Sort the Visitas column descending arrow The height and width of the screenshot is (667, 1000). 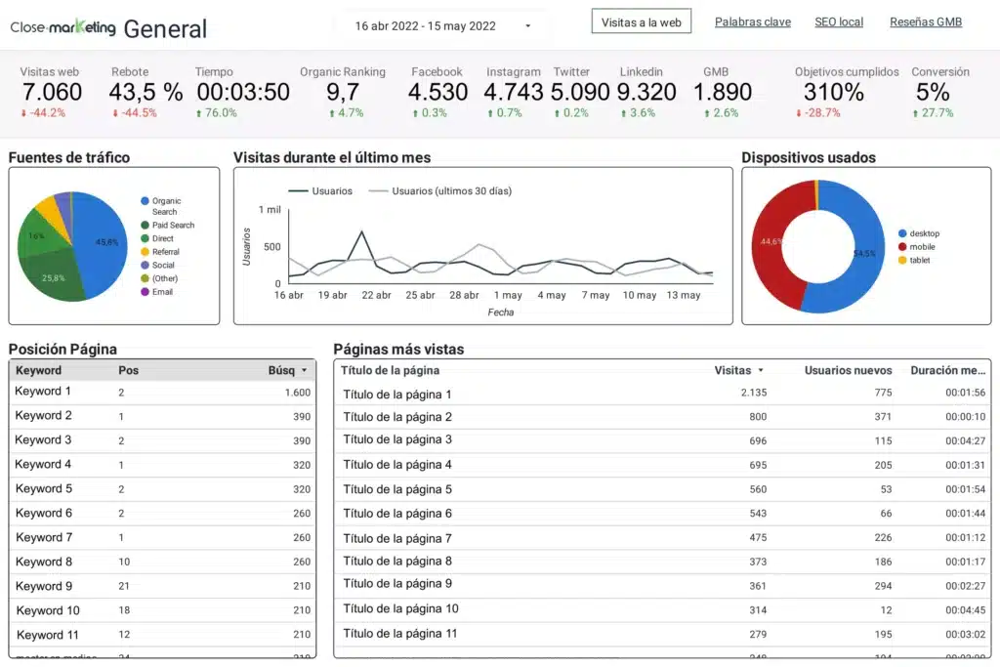[x=762, y=371]
